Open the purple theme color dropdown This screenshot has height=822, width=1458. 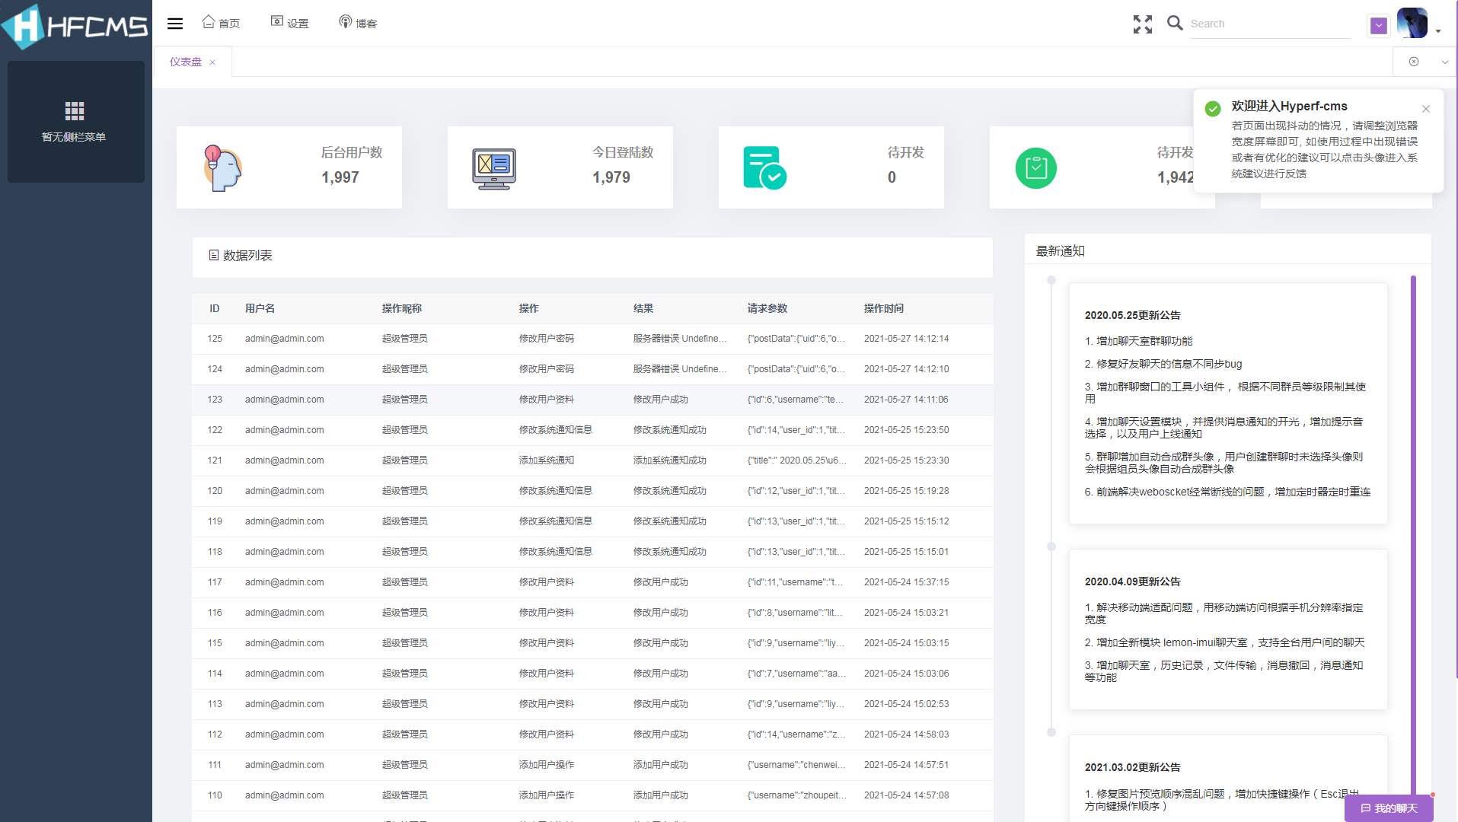click(x=1379, y=25)
